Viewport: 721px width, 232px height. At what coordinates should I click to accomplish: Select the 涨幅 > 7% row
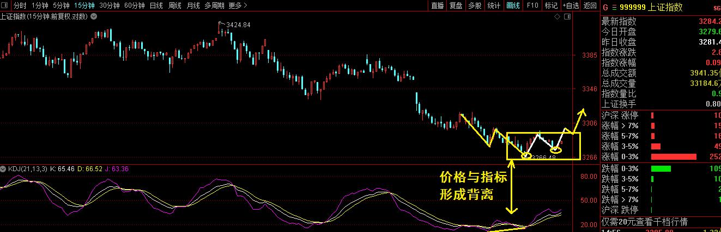point(661,126)
